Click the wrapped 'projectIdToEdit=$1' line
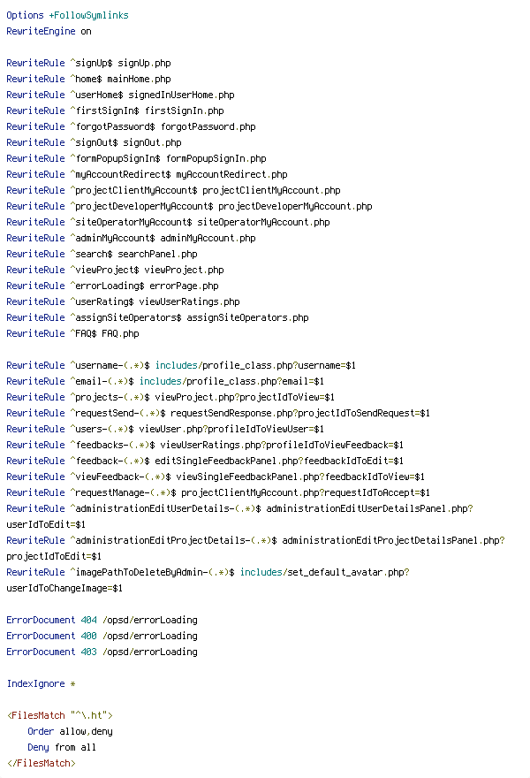 (54, 555)
